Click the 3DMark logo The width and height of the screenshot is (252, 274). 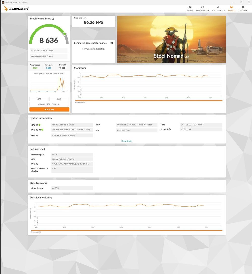coord(15,8)
